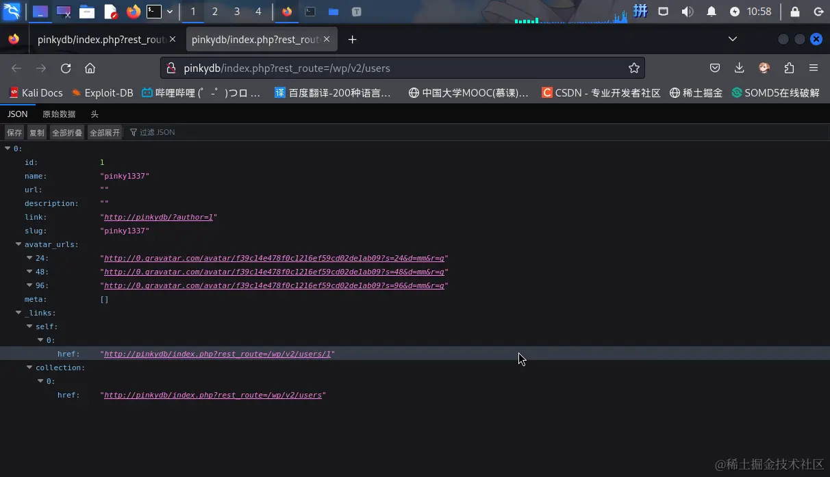Open the 稀土掘金 bookmark
Viewport: 830px width, 477px height.
696,92
